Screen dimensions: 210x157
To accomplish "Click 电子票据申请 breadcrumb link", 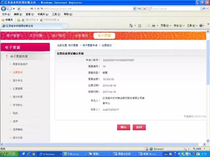I will [x=90, y=45].
